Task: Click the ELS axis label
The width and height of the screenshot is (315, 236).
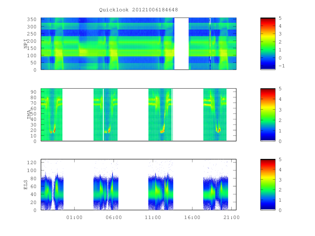Action: coord(26,185)
